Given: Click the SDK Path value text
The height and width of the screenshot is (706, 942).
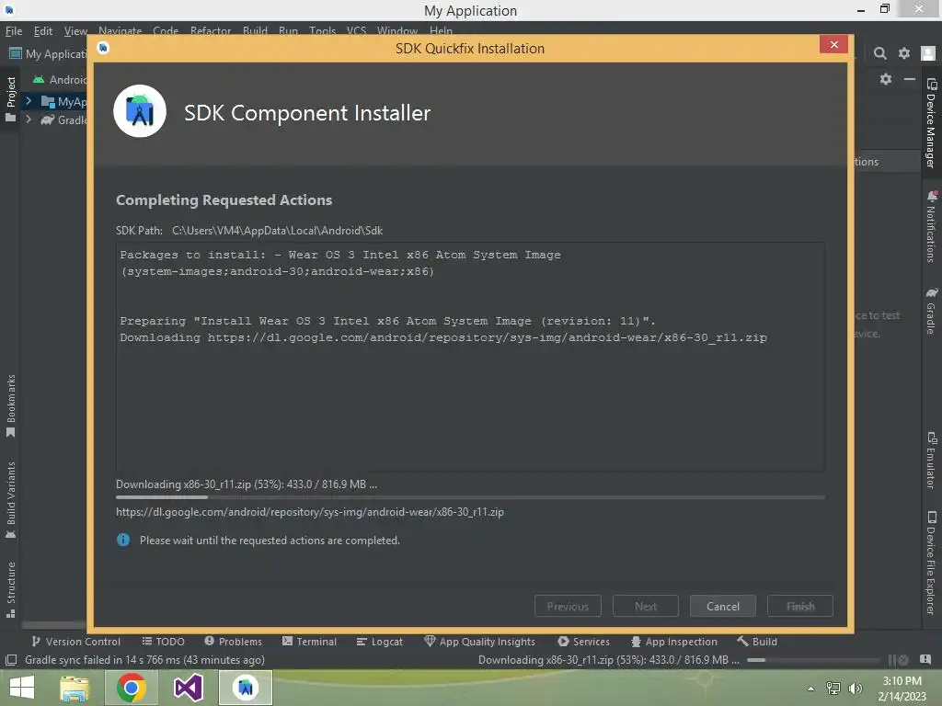Looking at the screenshot, I should point(277,231).
